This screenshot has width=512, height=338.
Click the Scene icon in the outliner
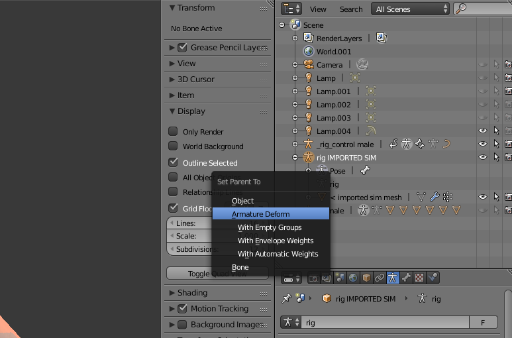[x=295, y=25]
